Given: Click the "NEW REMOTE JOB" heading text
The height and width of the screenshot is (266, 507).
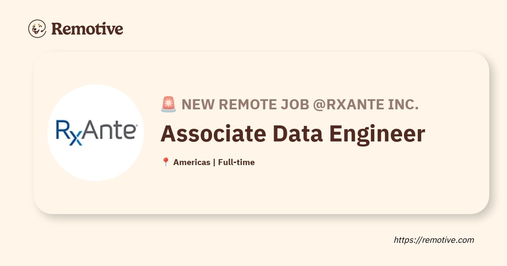Looking at the screenshot, I should click(x=245, y=105).
